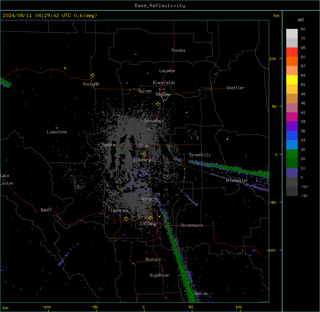The image size is (320, 312).
Task: Click the yellow diamond marker between Olds and Didsbury
Action: coord(144,155)
